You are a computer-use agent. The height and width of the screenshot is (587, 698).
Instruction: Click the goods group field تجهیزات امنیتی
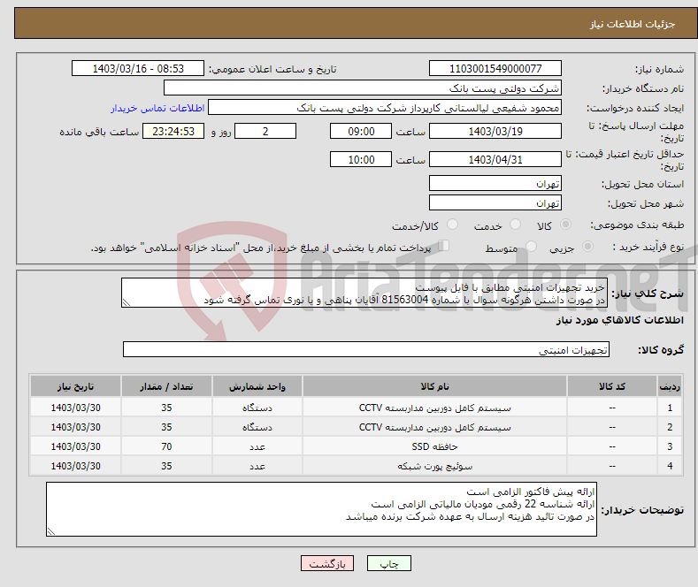(366, 349)
